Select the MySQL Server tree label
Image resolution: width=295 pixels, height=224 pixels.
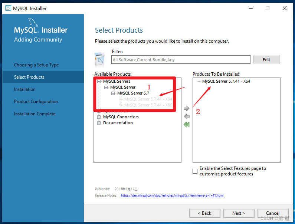point(123,87)
